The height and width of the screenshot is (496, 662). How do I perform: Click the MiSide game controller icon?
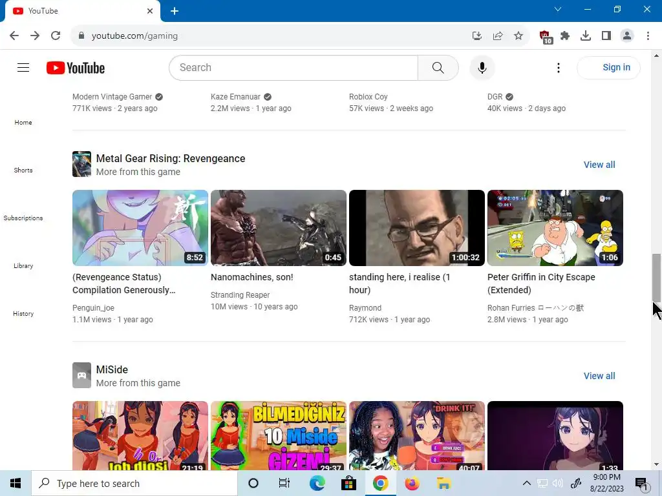tap(81, 375)
